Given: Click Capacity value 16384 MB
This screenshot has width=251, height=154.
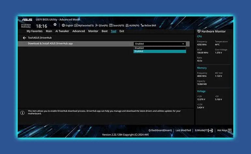Looking at the screenshot, I should (202, 84).
